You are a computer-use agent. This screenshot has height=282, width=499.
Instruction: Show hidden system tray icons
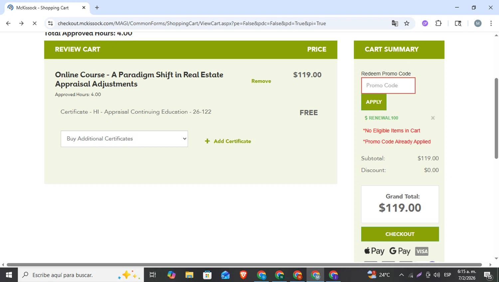coord(402,275)
